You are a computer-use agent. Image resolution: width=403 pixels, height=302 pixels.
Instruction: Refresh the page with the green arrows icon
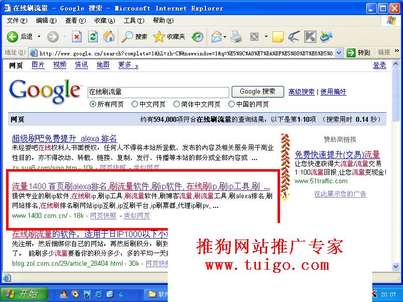coord(93,37)
